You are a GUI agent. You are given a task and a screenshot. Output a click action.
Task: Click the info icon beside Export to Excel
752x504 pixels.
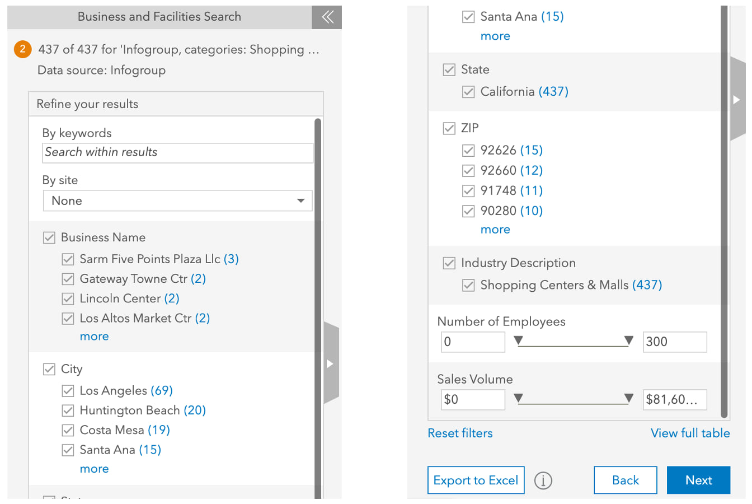point(543,480)
